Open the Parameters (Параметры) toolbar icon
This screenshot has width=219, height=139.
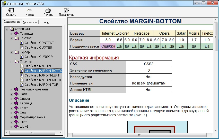click(66, 10)
